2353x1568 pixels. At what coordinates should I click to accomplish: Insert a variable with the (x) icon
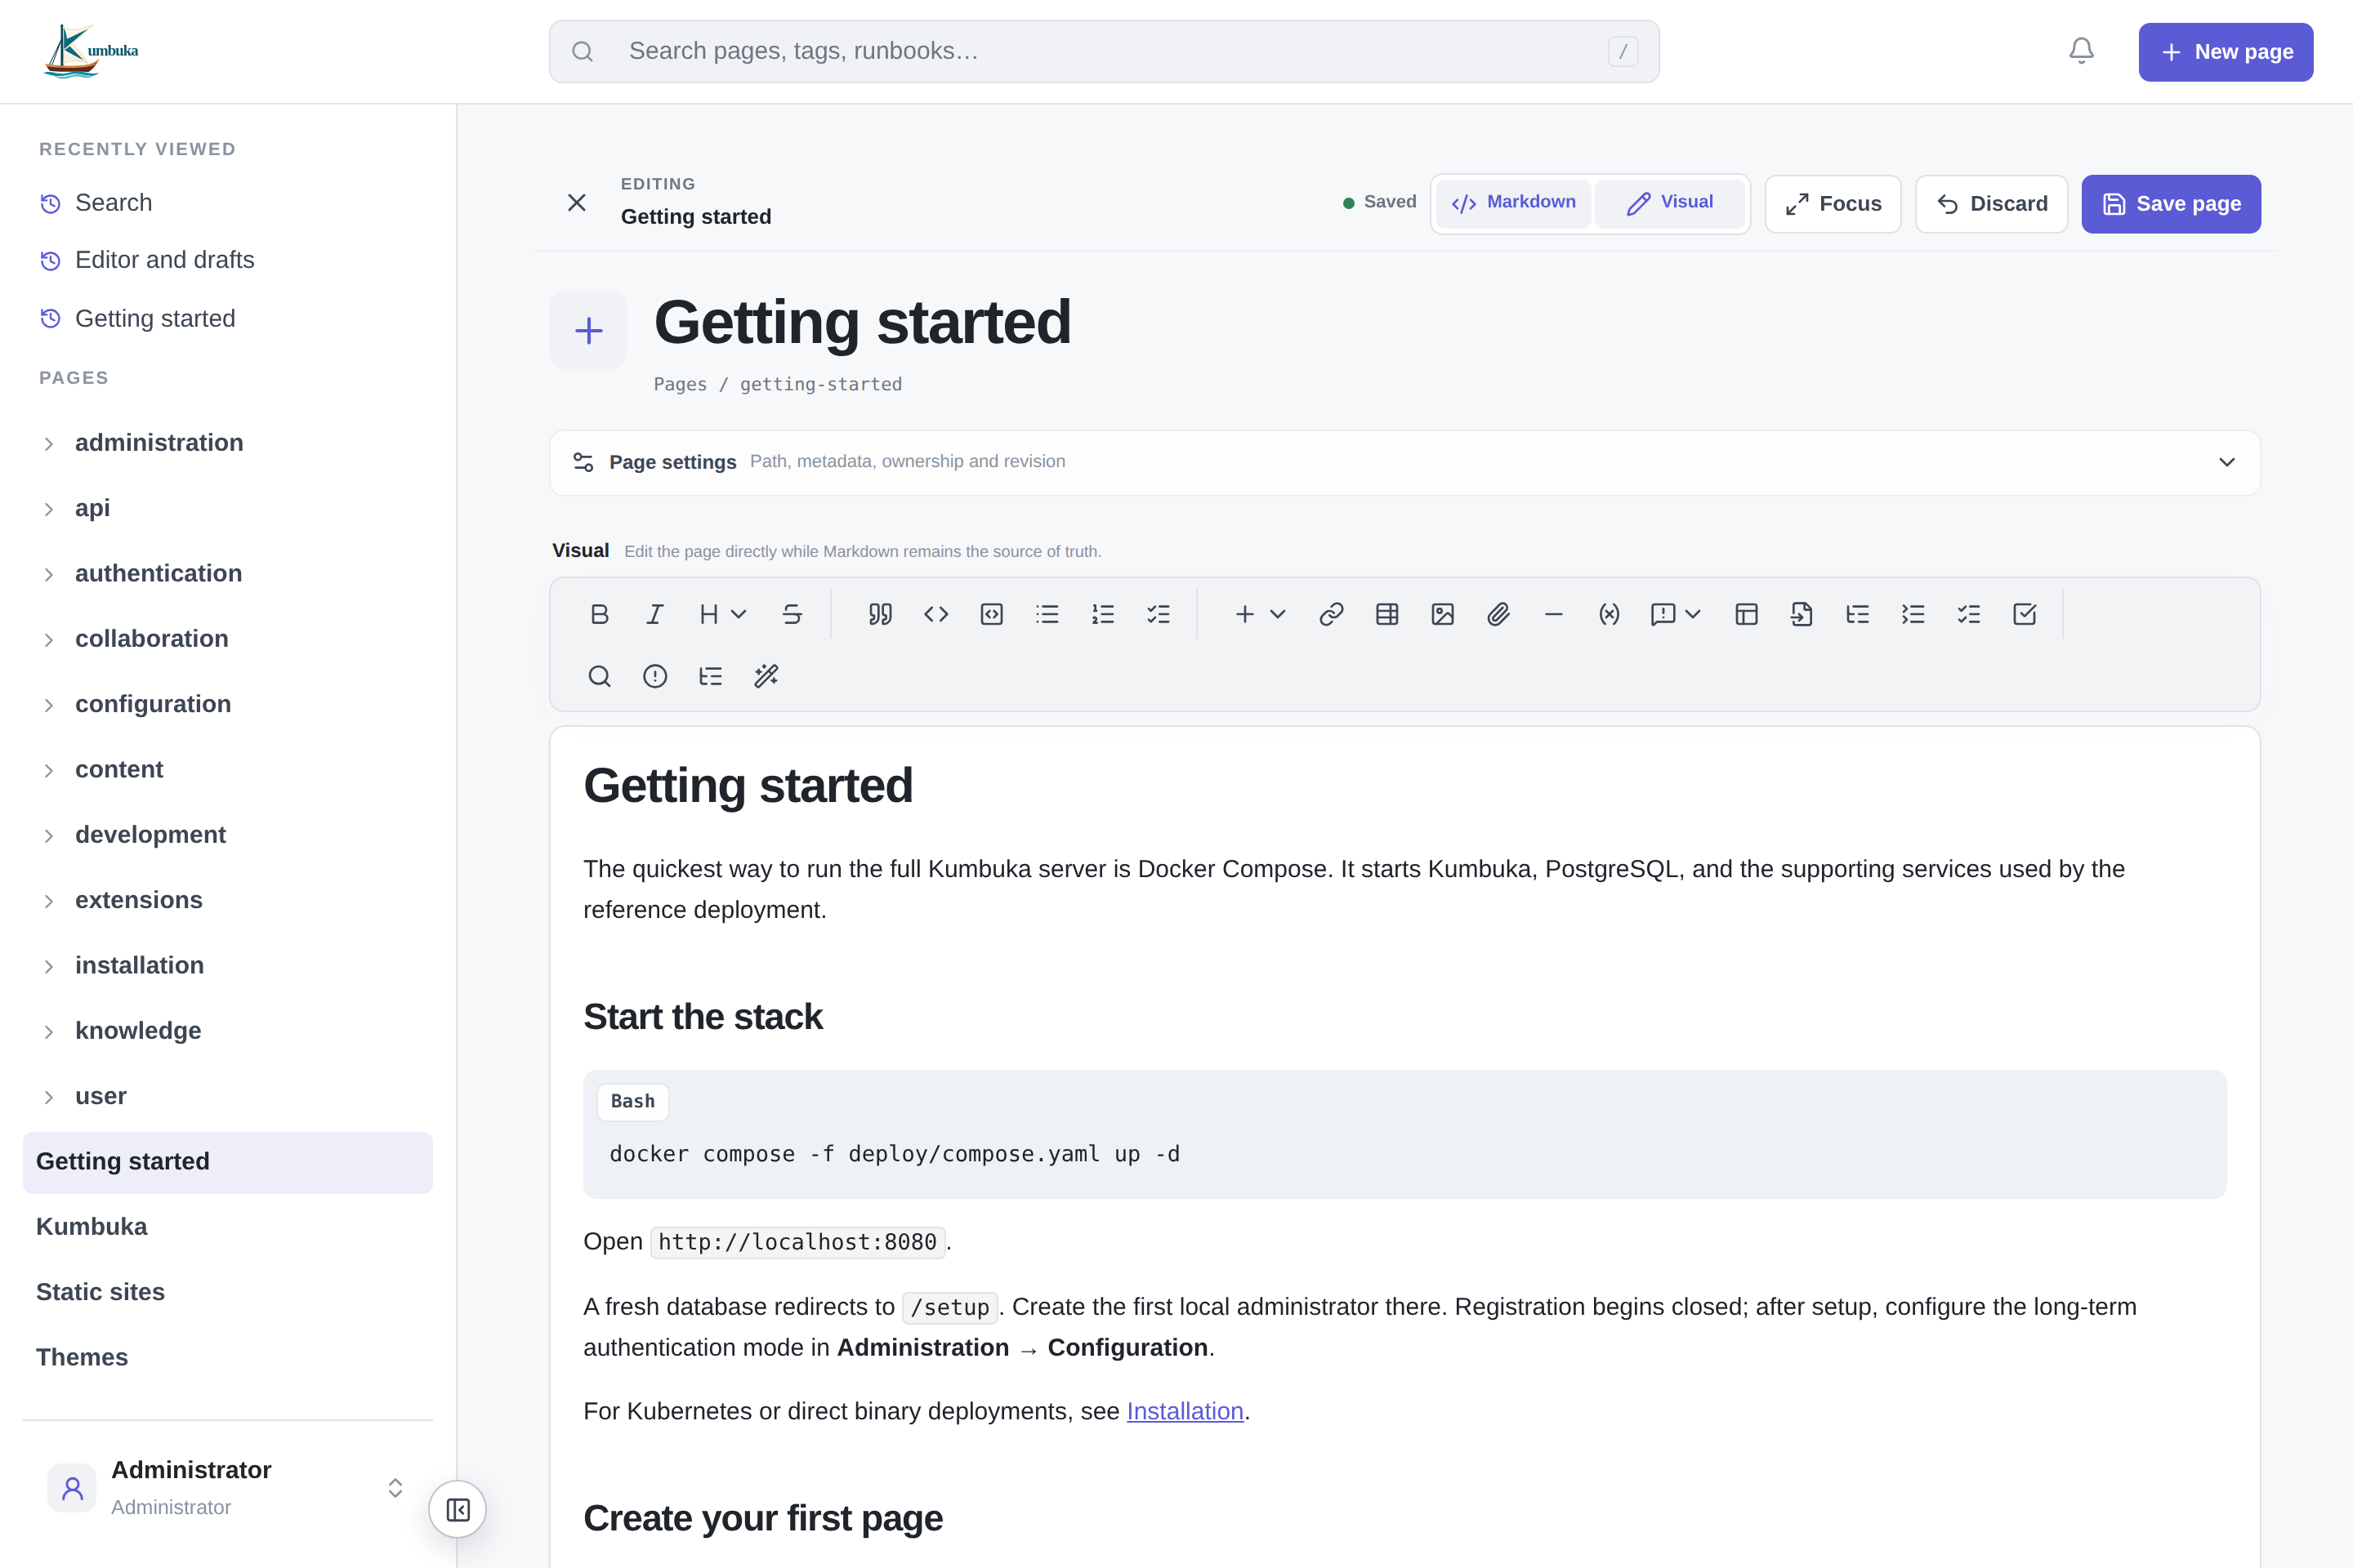click(x=1609, y=614)
